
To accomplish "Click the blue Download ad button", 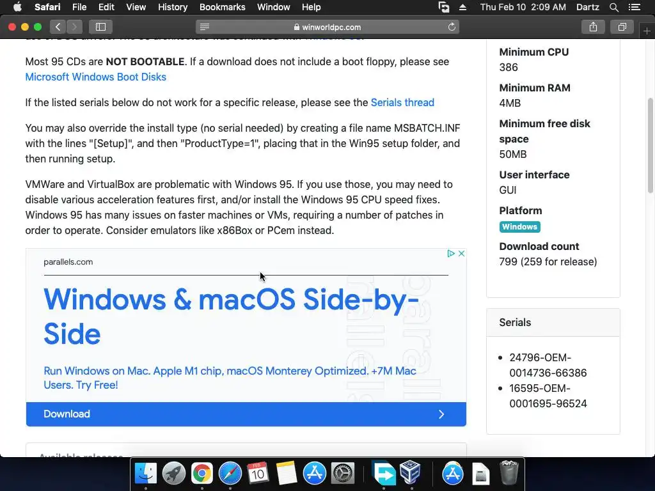I will click(246, 414).
